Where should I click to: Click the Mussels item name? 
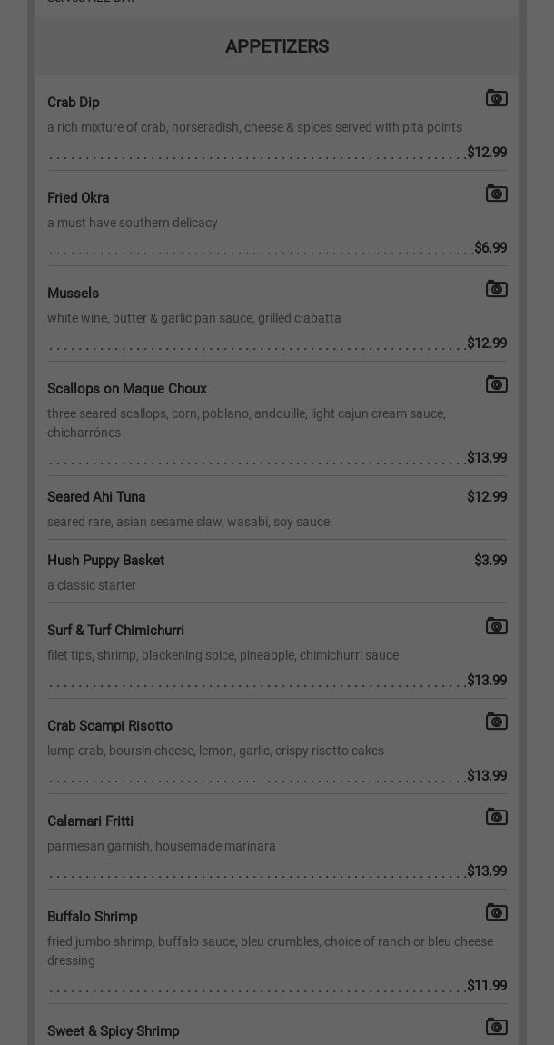point(73,294)
